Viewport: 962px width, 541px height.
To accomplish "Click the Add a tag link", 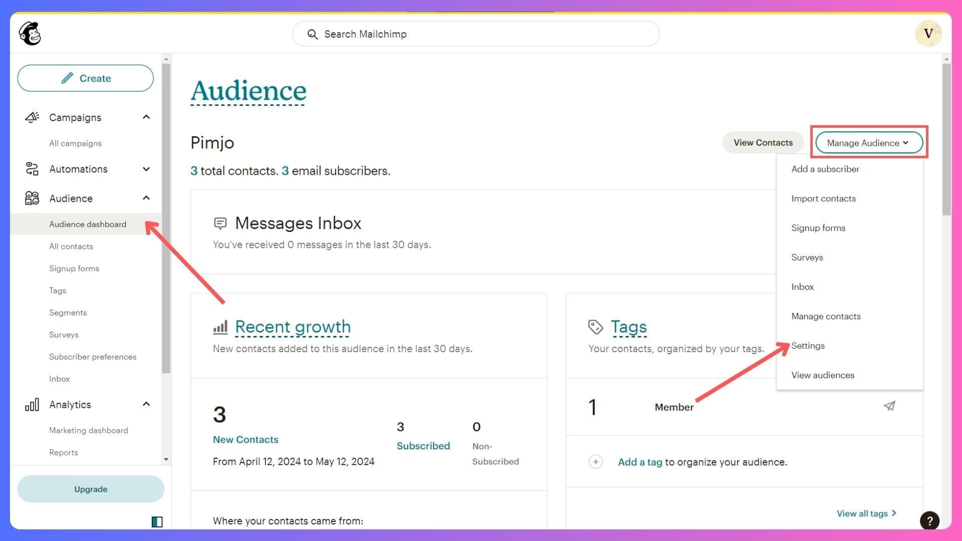I will pos(640,462).
